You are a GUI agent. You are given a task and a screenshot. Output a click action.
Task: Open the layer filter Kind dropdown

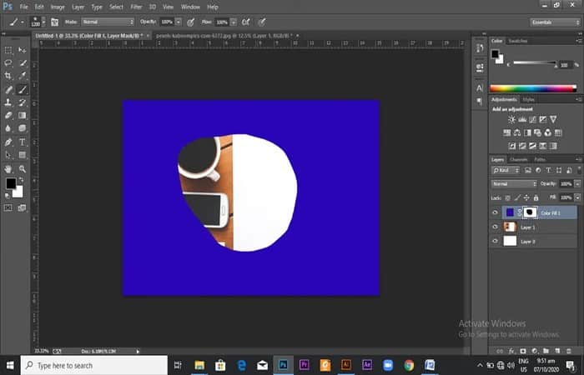click(x=506, y=170)
